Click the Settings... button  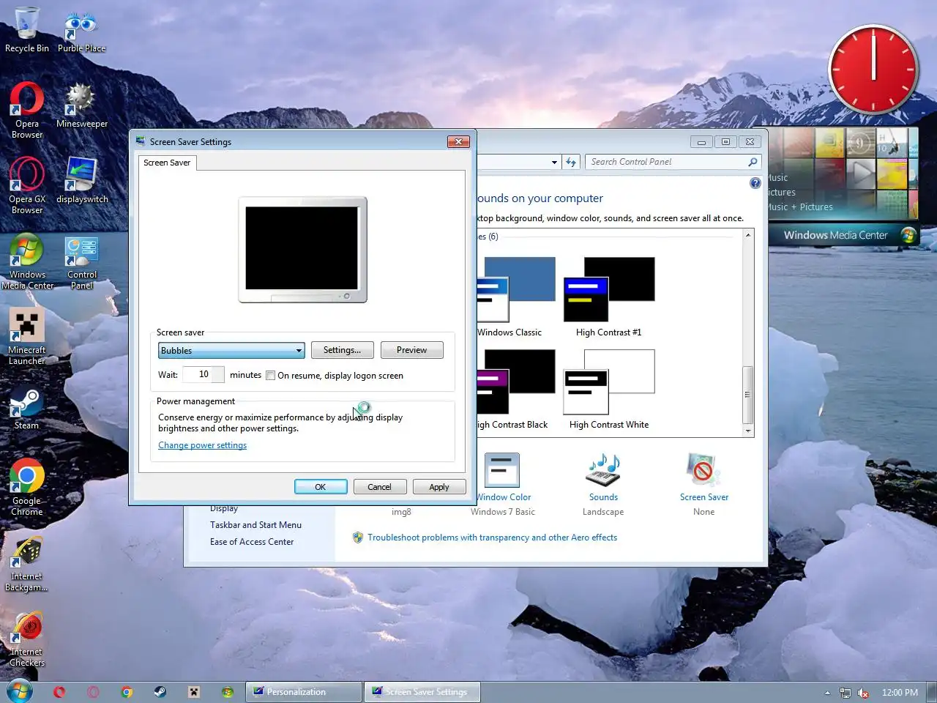pyautogui.click(x=342, y=350)
